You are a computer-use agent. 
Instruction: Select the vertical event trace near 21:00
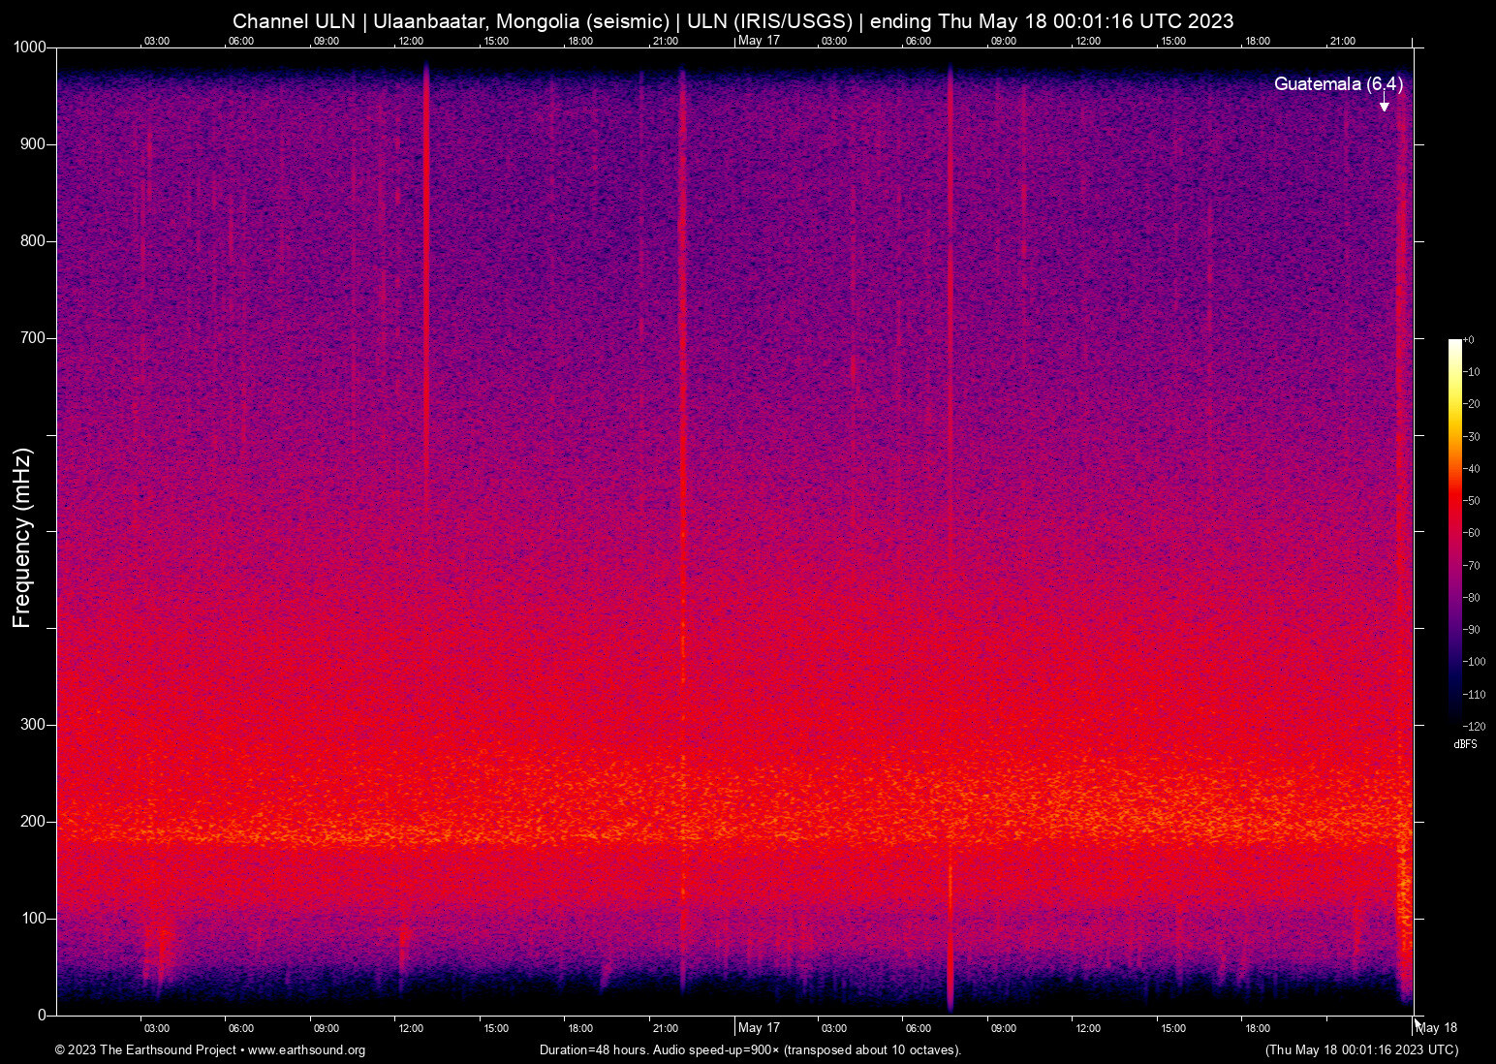(x=684, y=388)
